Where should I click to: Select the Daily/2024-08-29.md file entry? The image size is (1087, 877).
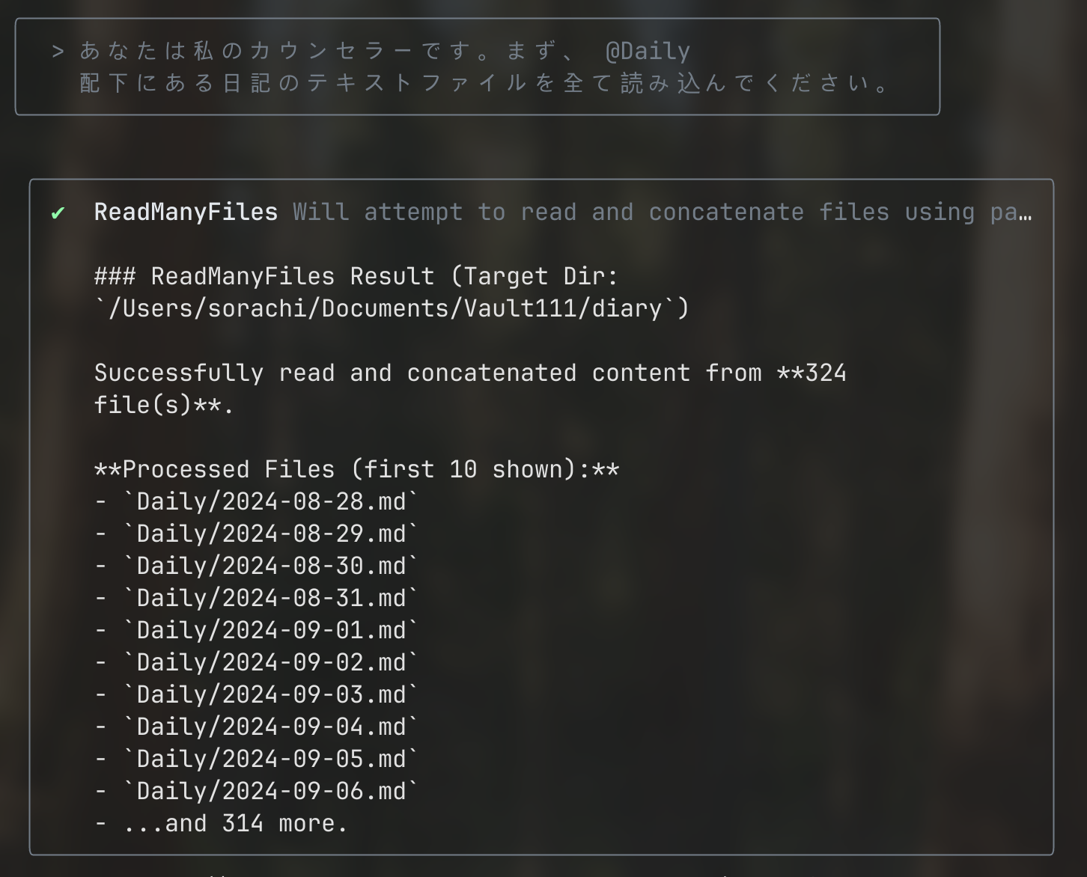(x=271, y=534)
